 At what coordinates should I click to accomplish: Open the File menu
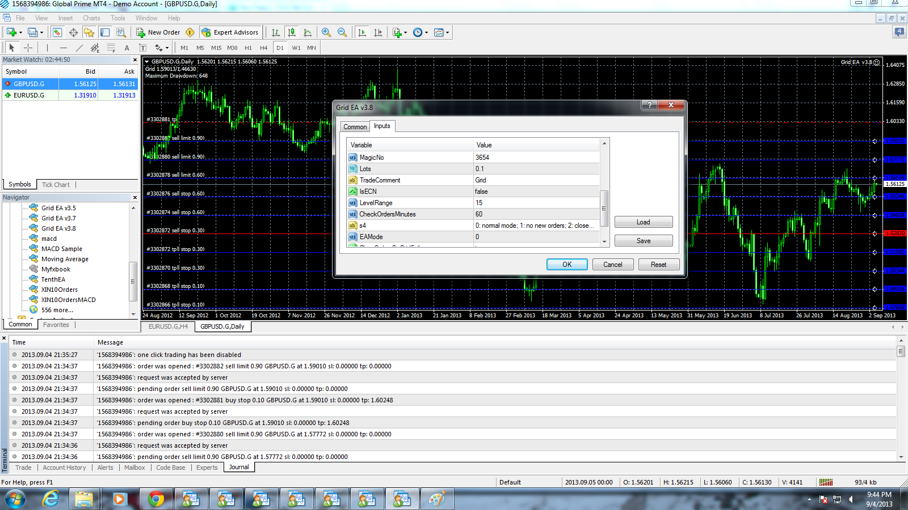coord(20,18)
